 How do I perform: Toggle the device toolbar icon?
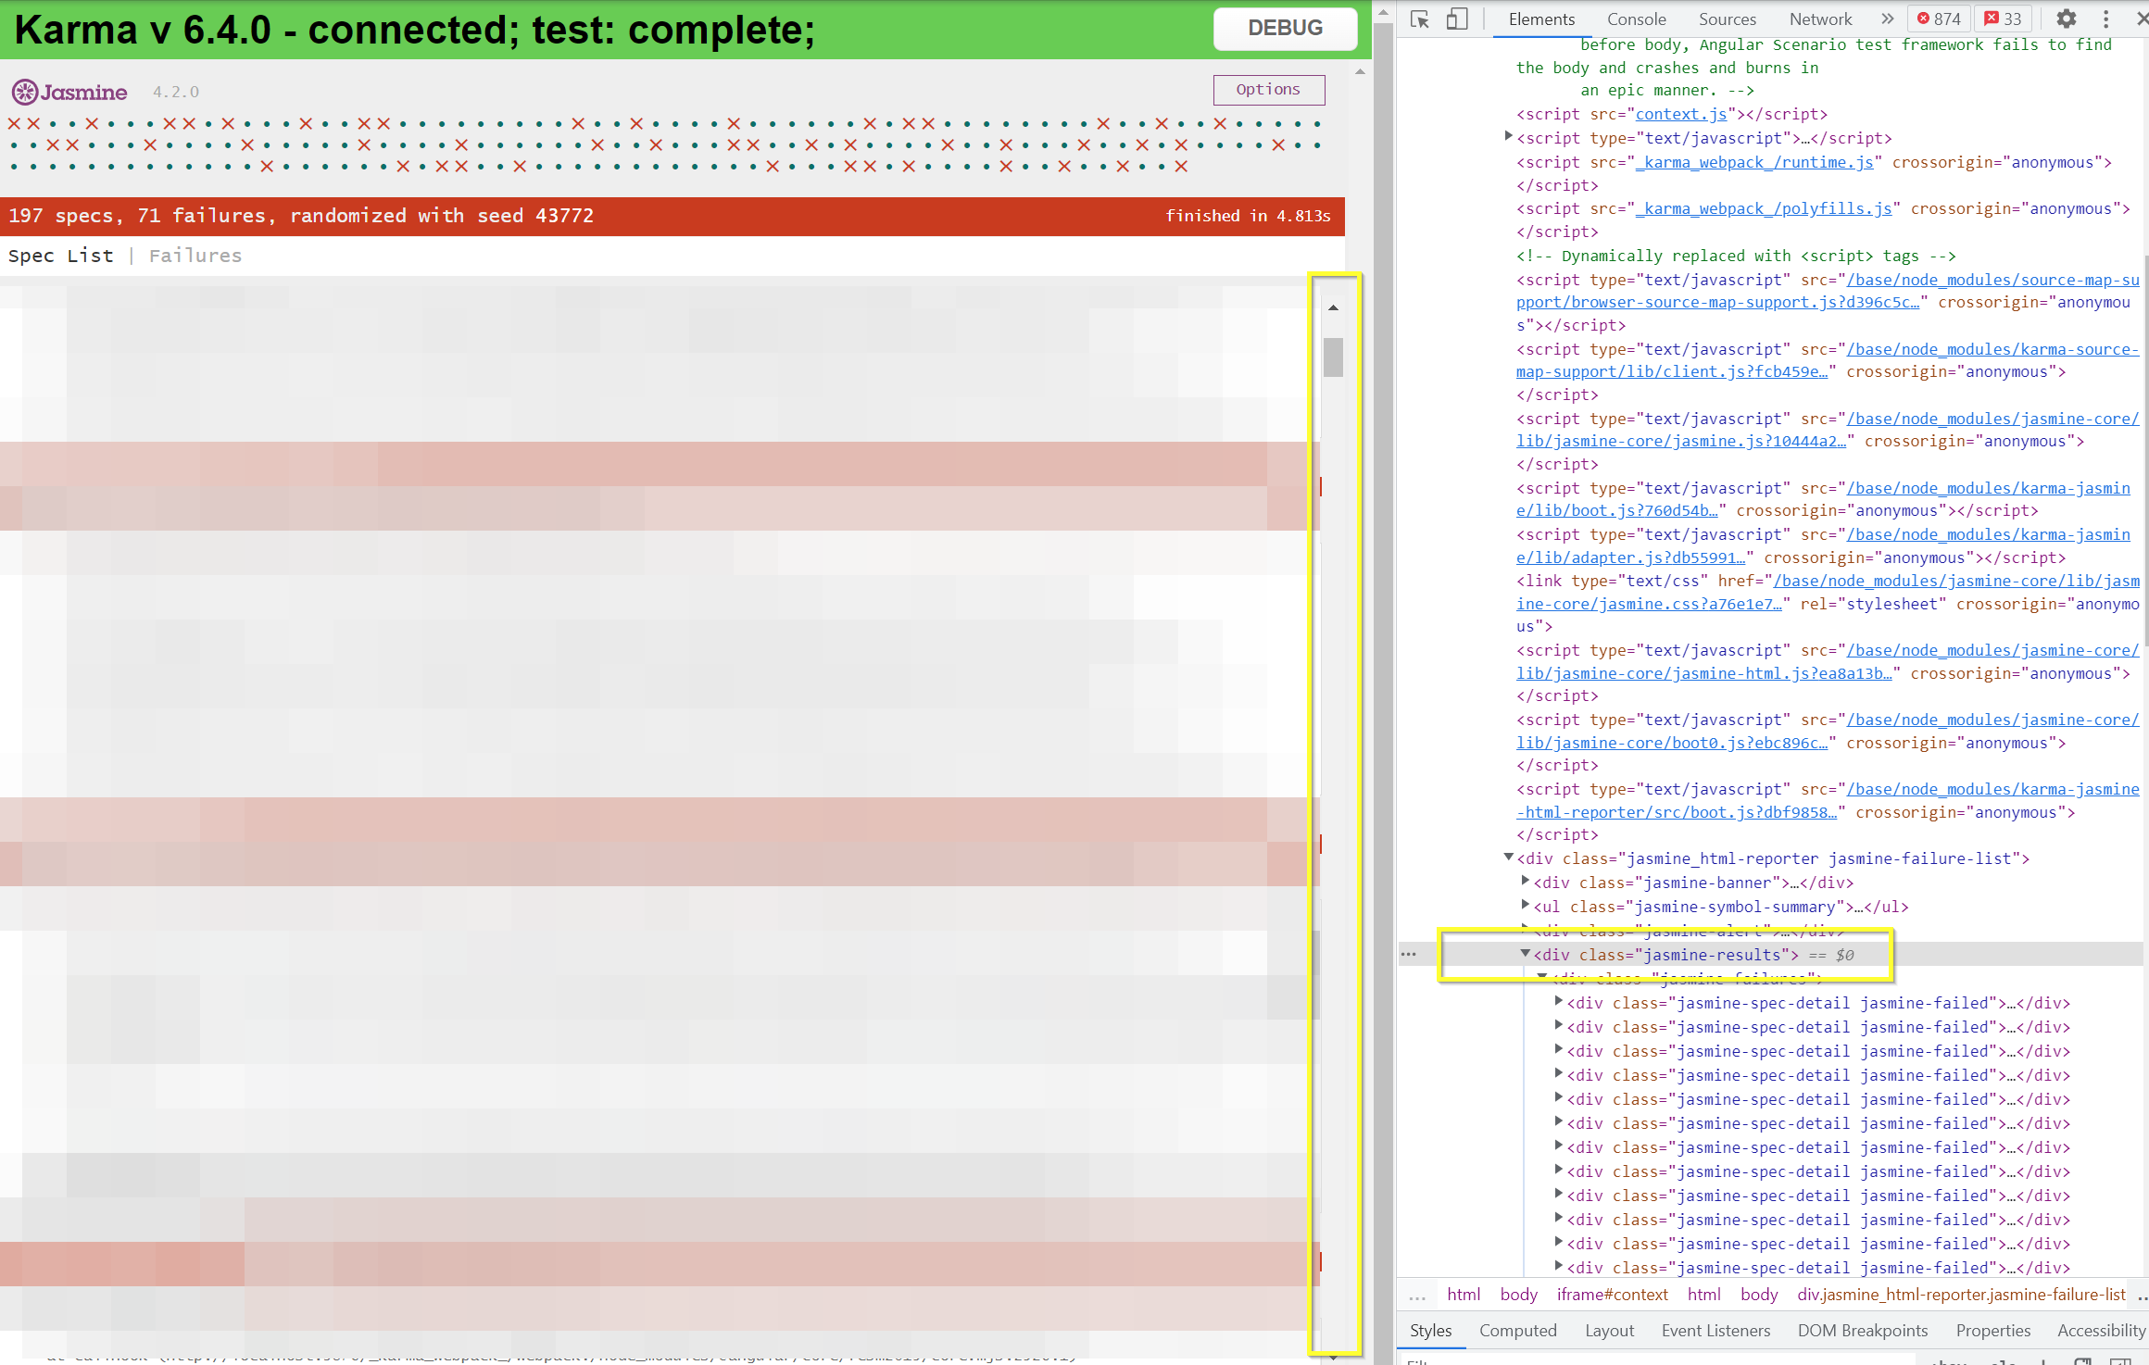pos(1457,19)
